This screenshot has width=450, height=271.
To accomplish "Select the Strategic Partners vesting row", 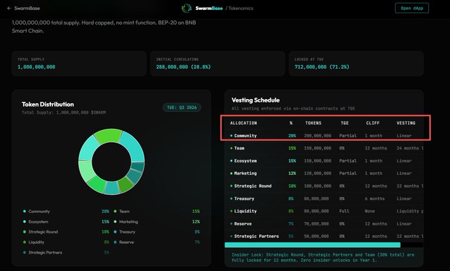I will pos(324,236).
